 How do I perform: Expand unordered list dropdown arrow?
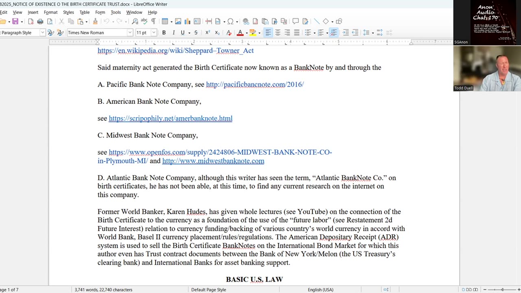[314, 33]
